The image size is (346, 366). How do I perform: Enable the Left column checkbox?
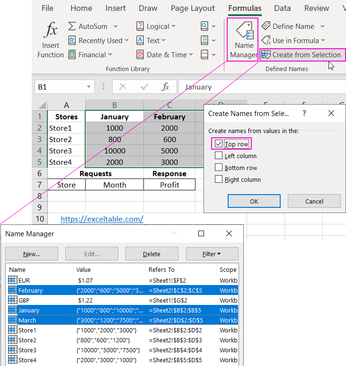click(218, 156)
